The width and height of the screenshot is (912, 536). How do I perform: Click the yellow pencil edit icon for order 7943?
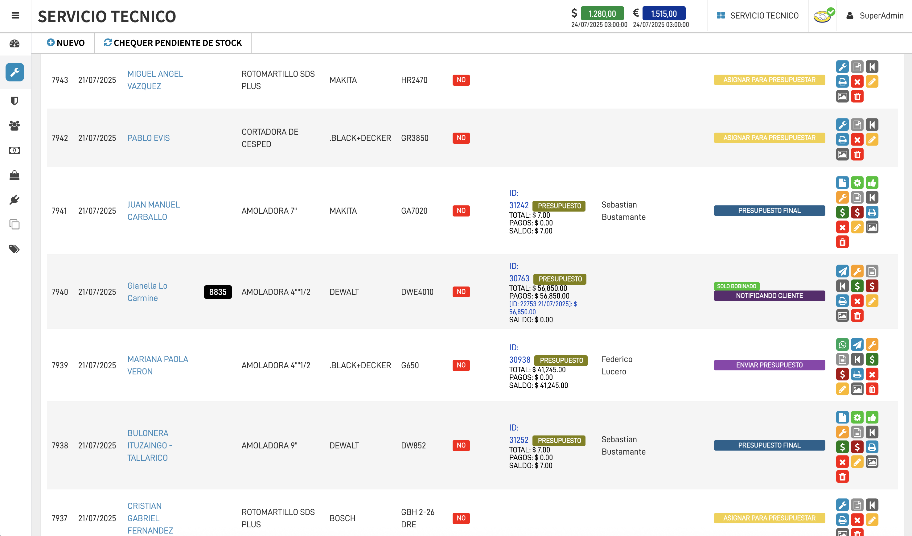(x=872, y=81)
